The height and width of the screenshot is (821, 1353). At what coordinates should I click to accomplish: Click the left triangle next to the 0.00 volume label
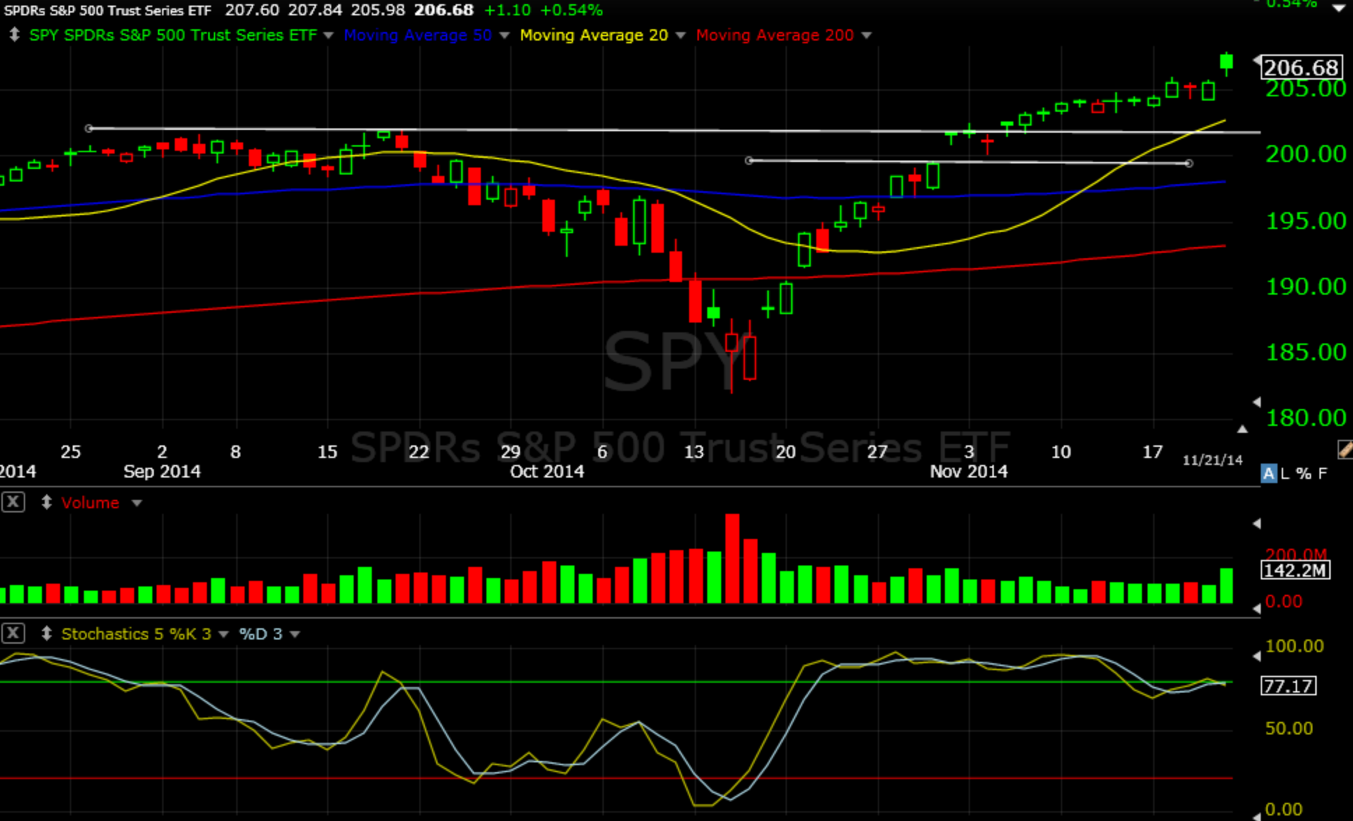tap(1257, 609)
